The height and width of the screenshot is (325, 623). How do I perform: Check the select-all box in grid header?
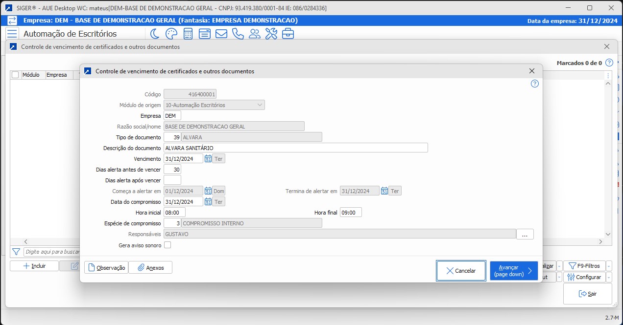point(15,75)
